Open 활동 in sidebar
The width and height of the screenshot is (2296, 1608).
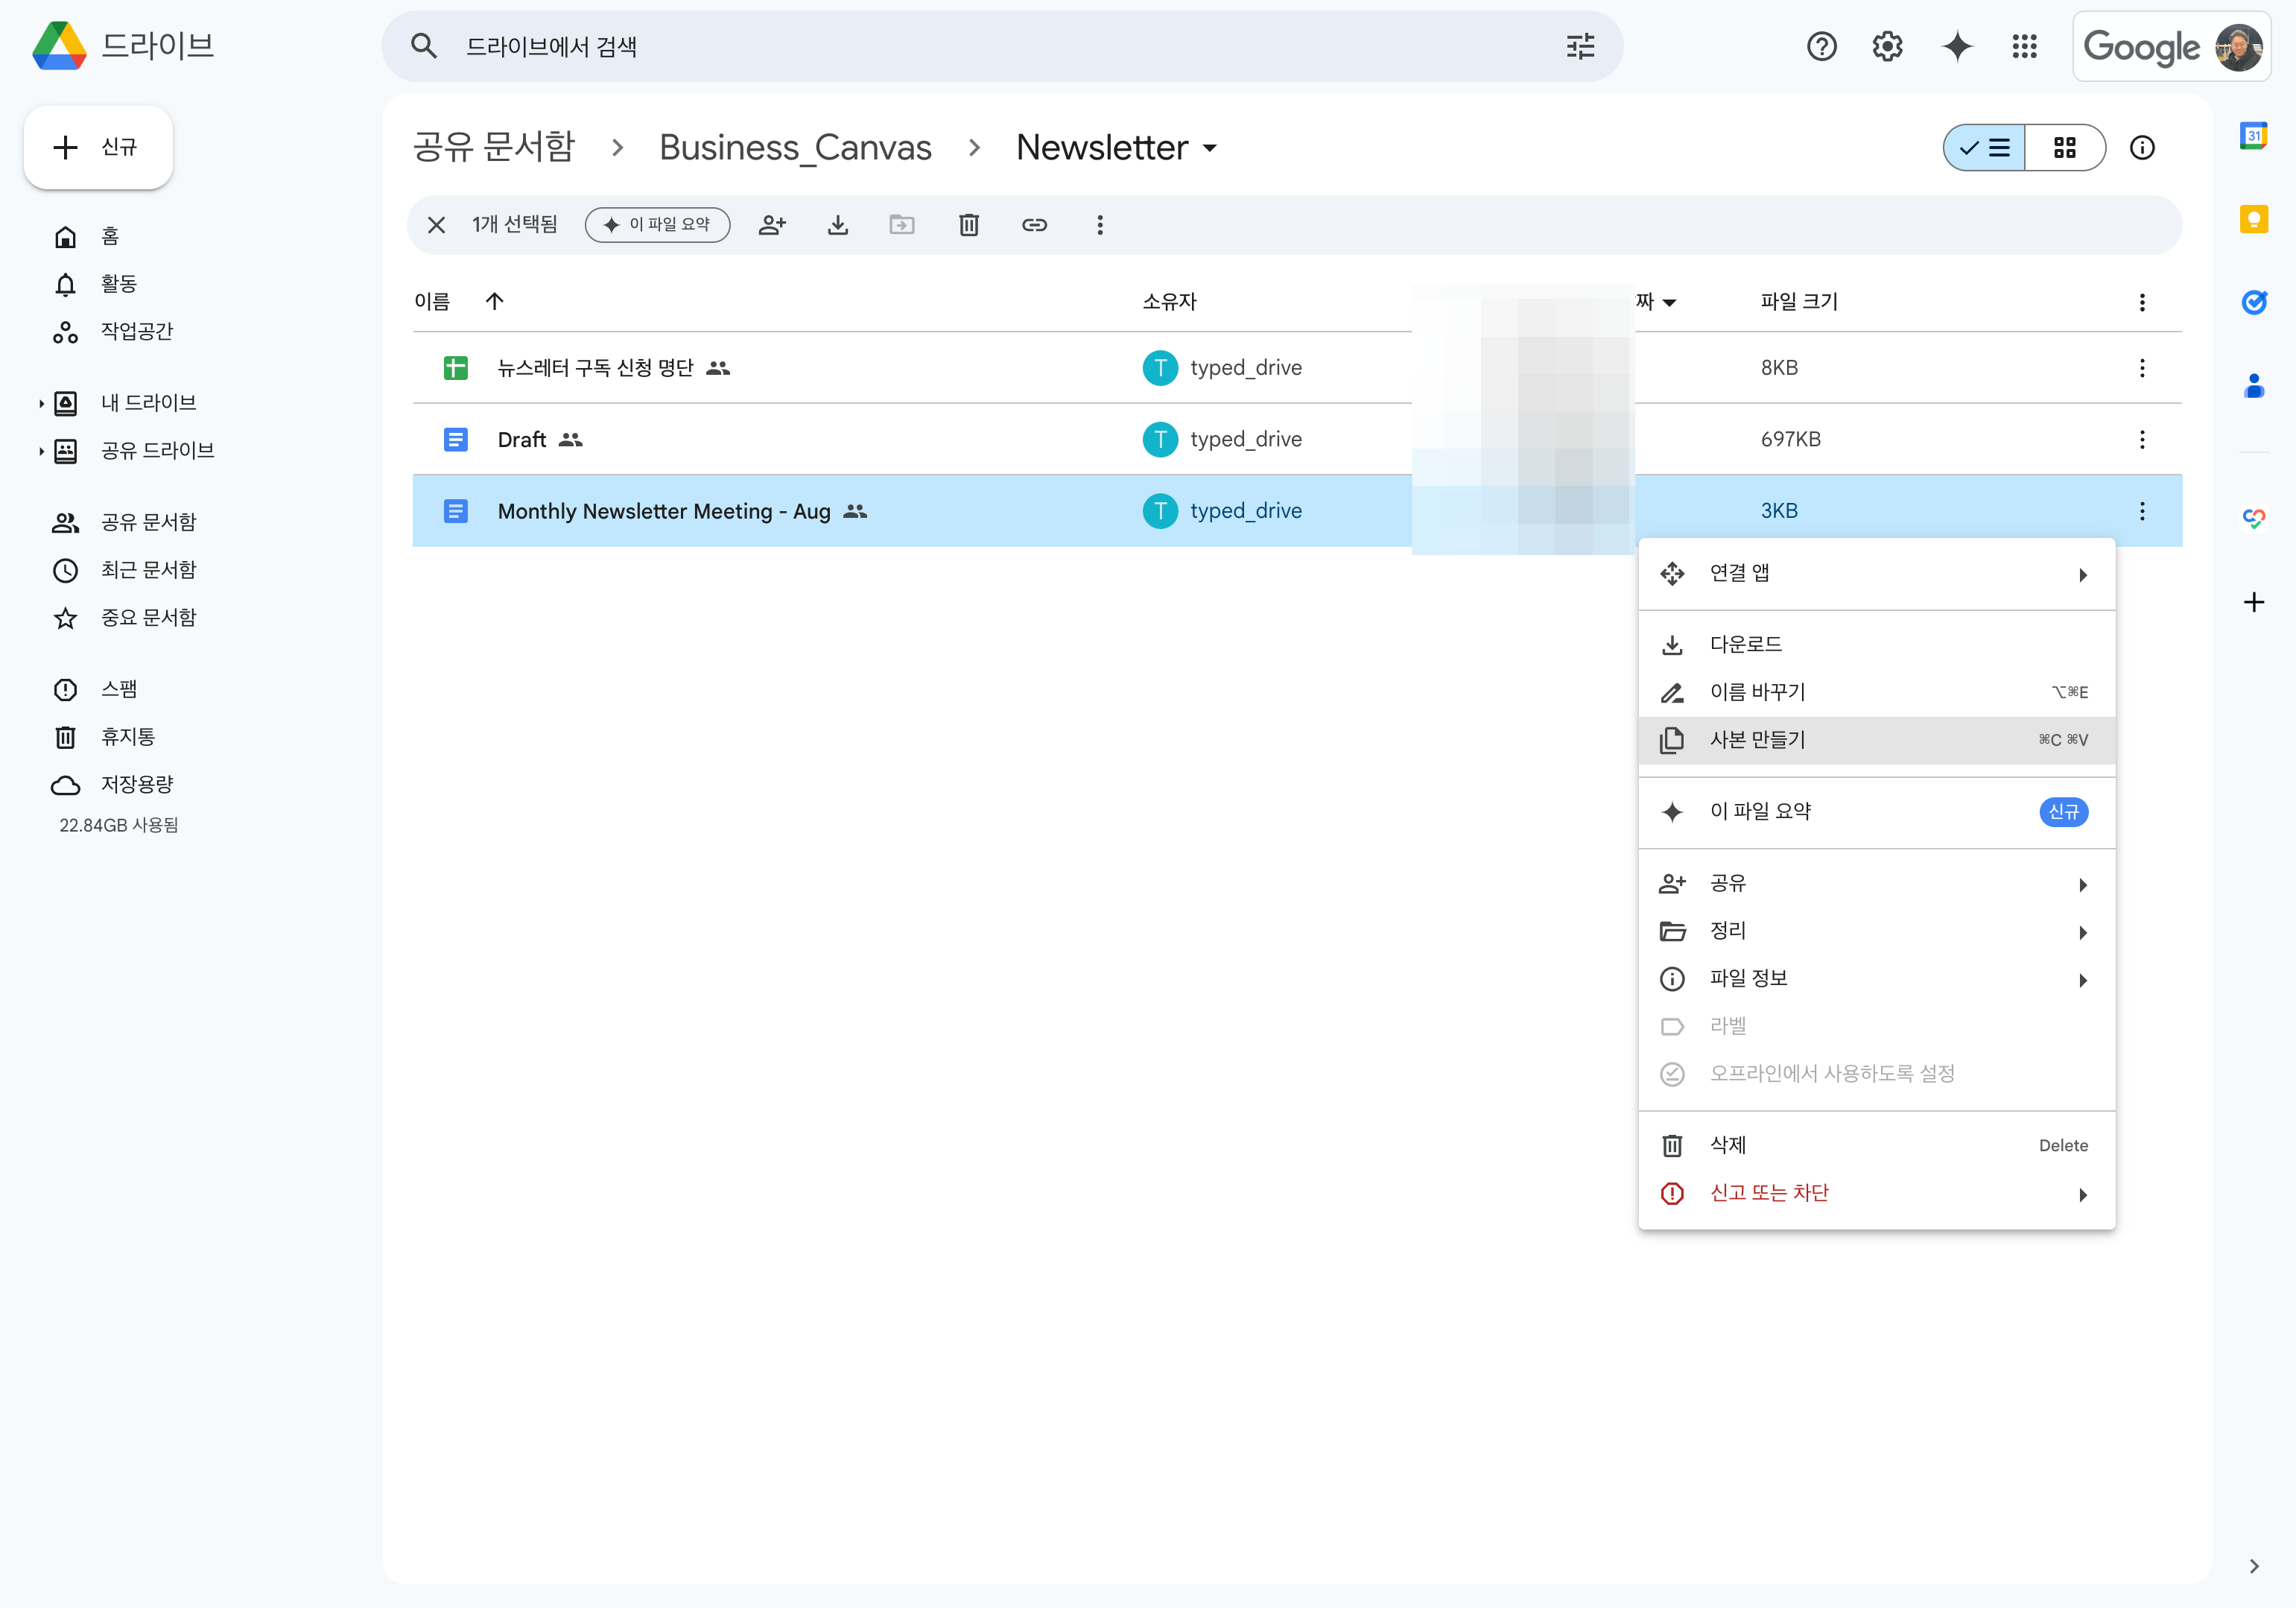tap(118, 285)
